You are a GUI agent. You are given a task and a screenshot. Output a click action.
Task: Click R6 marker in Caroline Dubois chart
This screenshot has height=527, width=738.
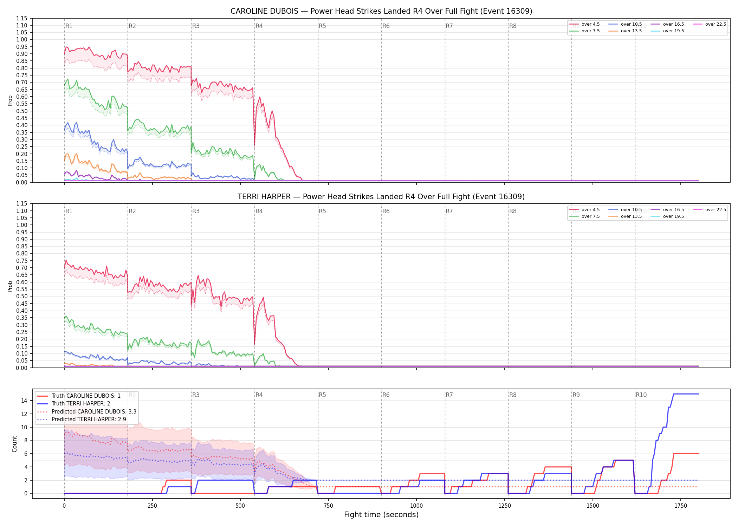[386, 26]
